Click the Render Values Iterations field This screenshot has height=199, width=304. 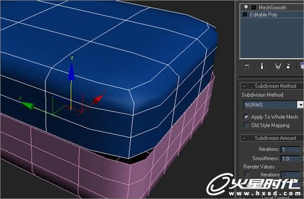pos(290,174)
